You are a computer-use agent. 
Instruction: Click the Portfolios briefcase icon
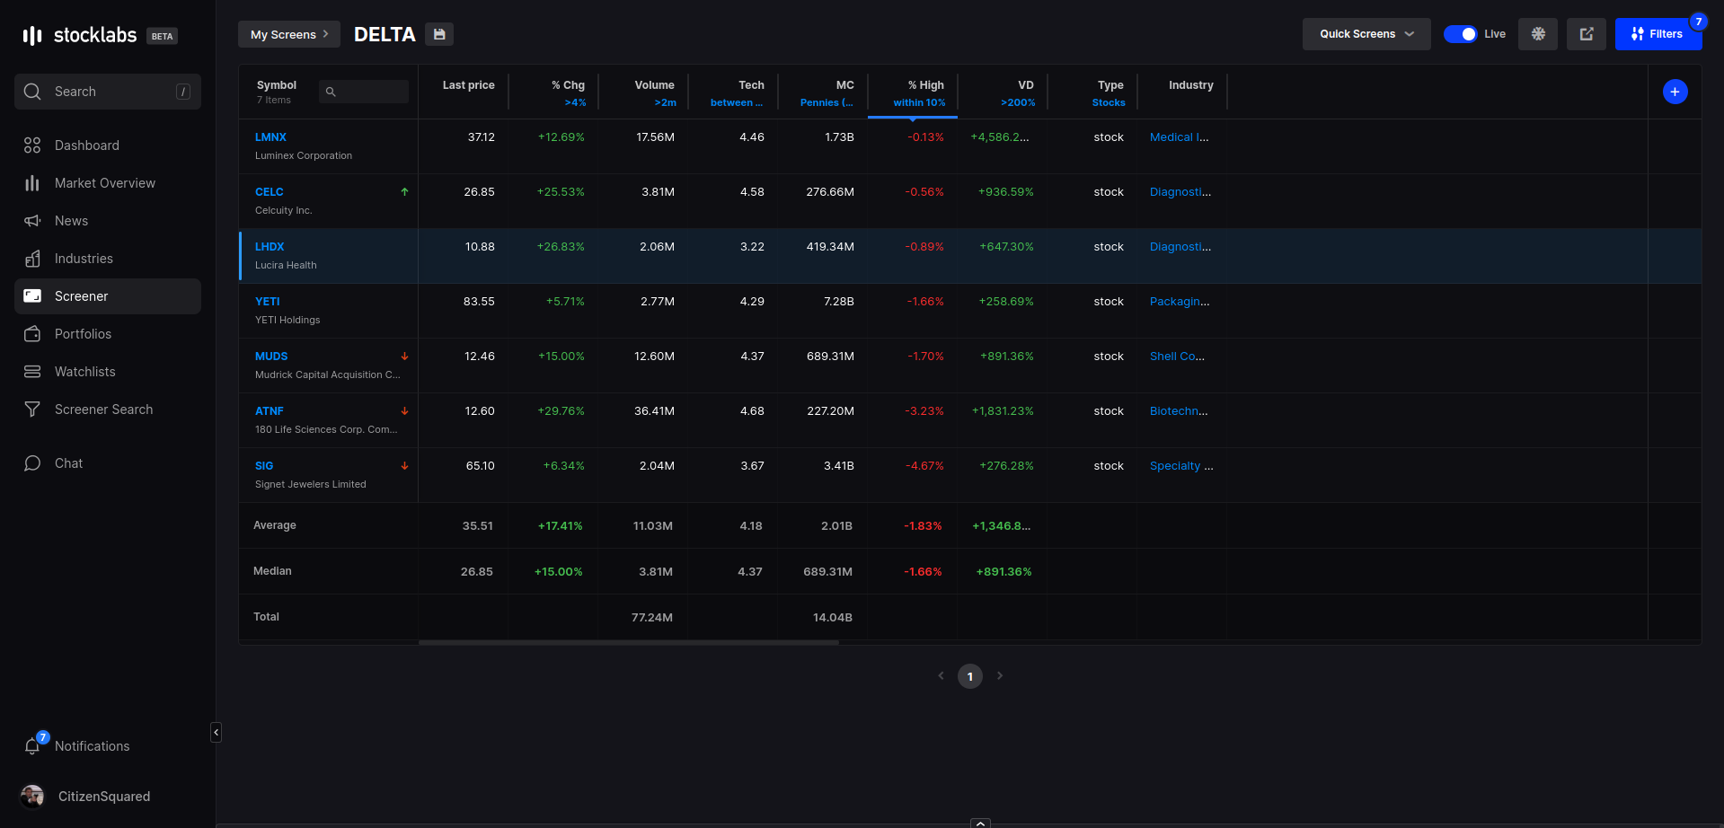coord(32,334)
